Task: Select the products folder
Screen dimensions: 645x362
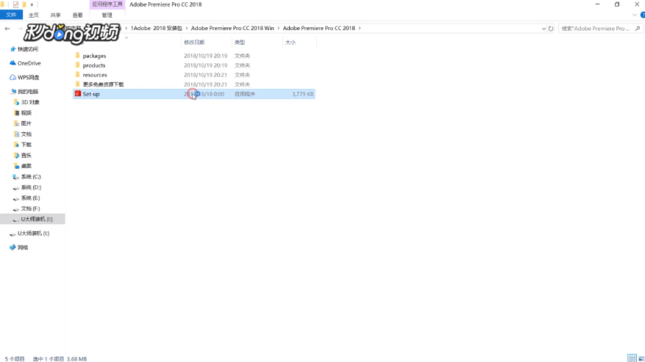Action: coord(94,65)
